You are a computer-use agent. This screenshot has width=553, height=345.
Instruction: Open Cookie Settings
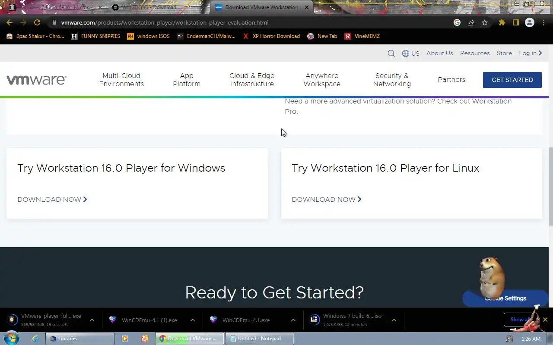point(505,298)
